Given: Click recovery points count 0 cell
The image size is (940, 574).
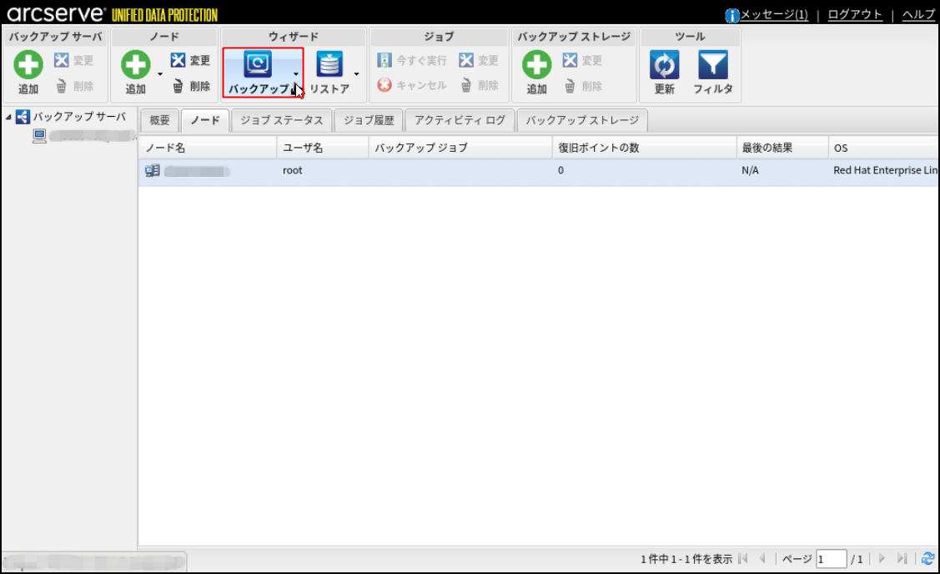Looking at the screenshot, I should [x=560, y=170].
